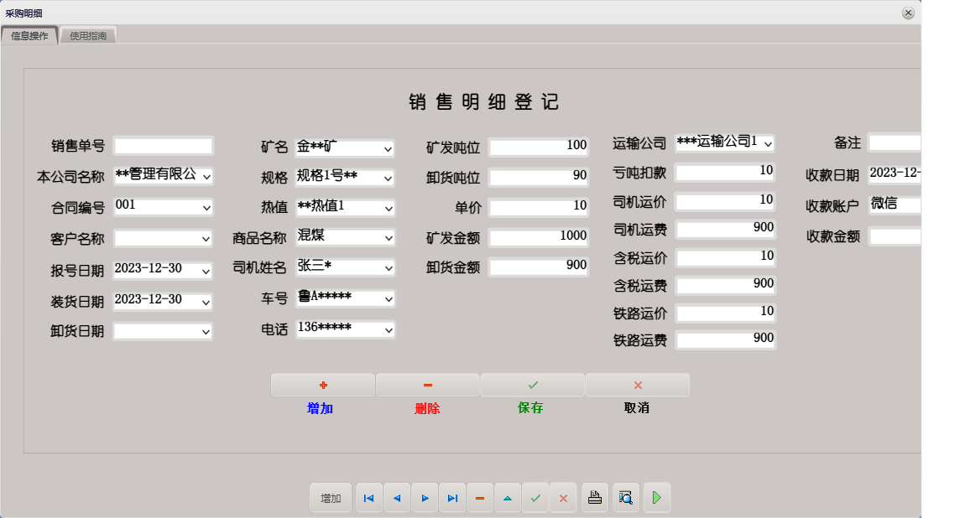Open print preview with magnifier icon
This screenshot has width=965, height=518.
625,497
